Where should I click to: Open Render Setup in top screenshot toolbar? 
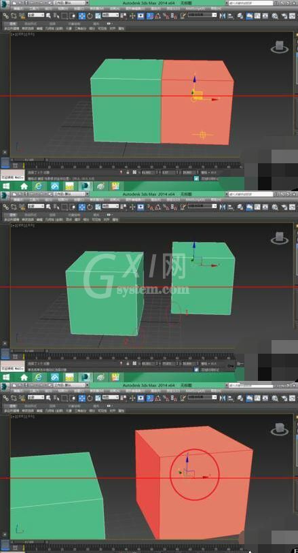(x=284, y=16)
